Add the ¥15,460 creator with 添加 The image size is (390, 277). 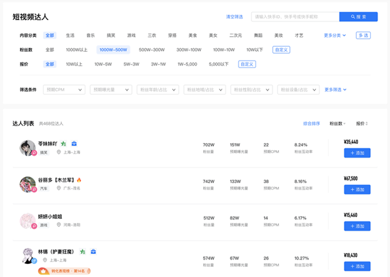tap(357, 226)
